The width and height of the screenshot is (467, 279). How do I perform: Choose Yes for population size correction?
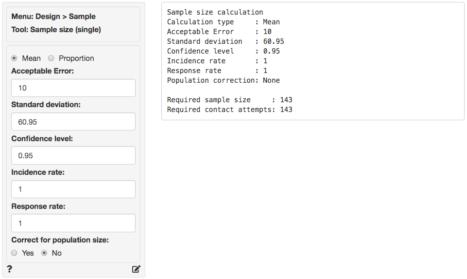point(14,253)
